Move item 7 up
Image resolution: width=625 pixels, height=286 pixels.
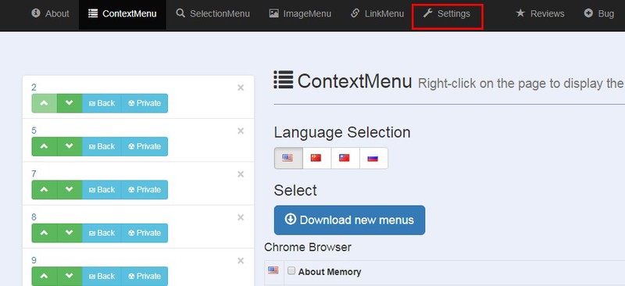click(45, 190)
